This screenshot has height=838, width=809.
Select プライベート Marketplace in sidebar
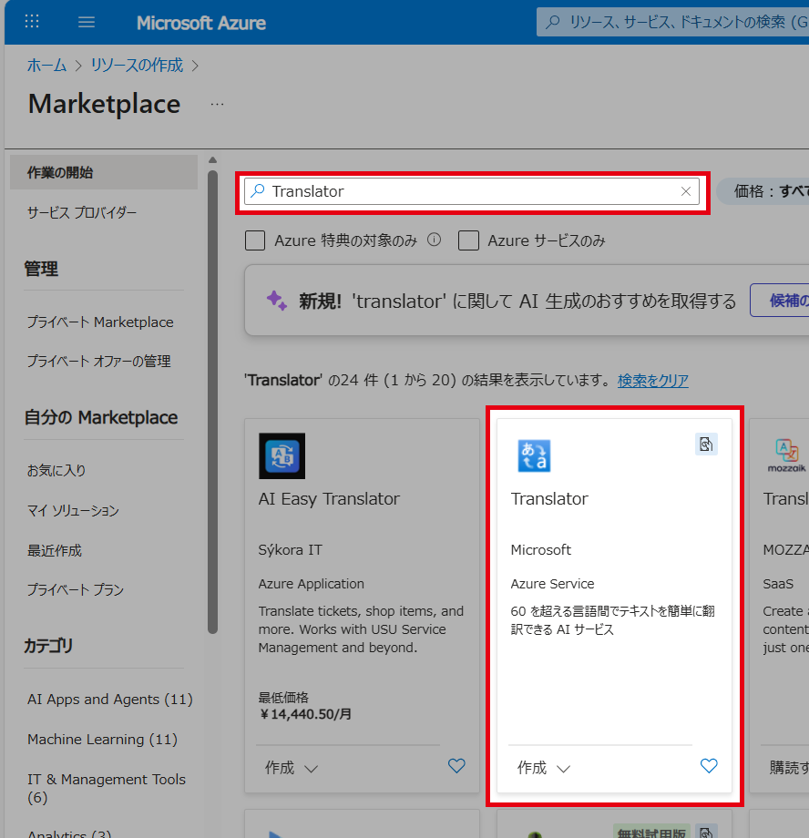(99, 322)
